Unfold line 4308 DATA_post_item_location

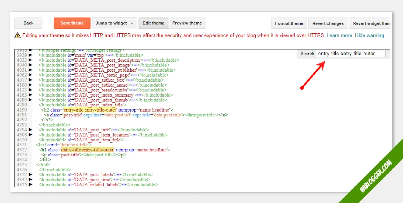[x=30, y=135]
